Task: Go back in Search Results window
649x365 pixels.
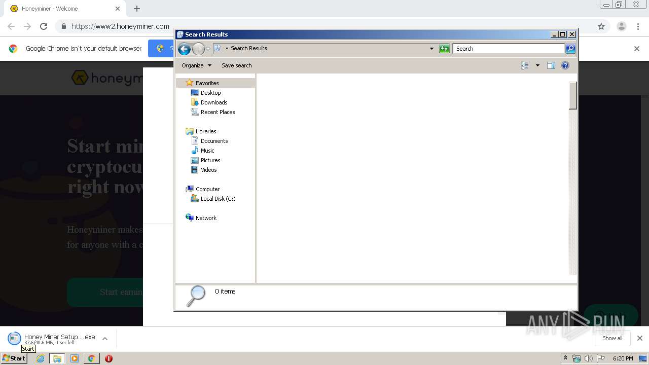Action: (184, 49)
